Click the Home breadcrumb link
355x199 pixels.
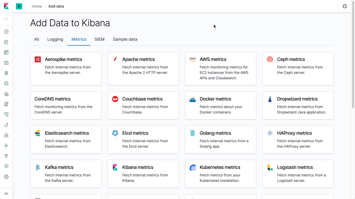pos(36,6)
